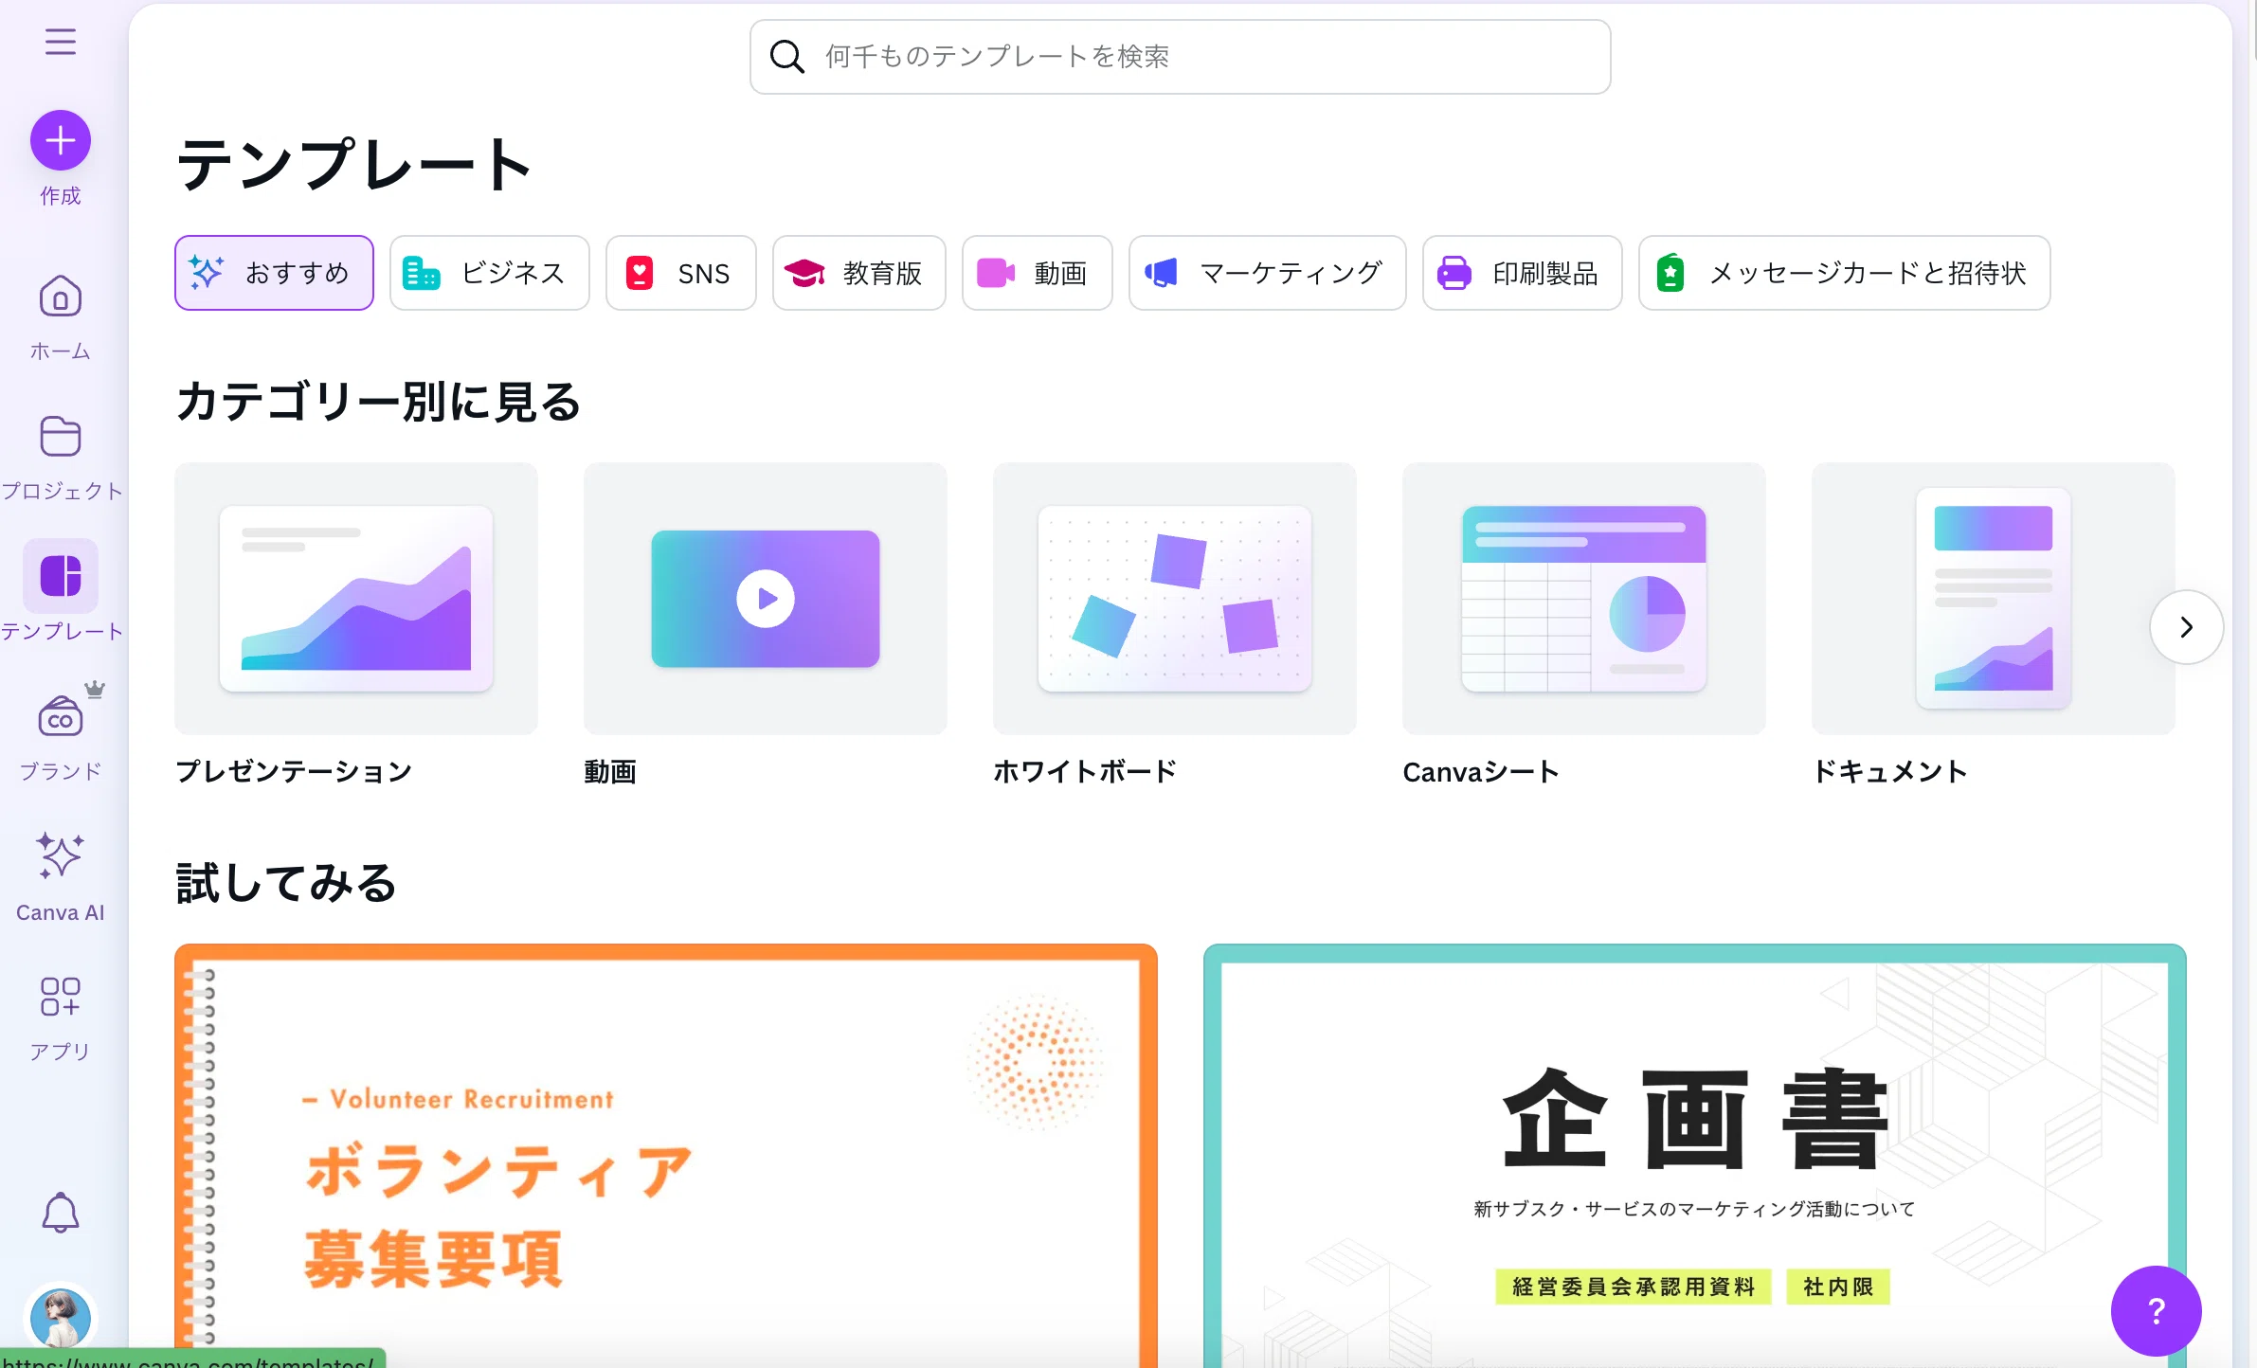2257x1368 pixels.
Task: Go to ホーム in the sidebar
Action: tap(61, 318)
